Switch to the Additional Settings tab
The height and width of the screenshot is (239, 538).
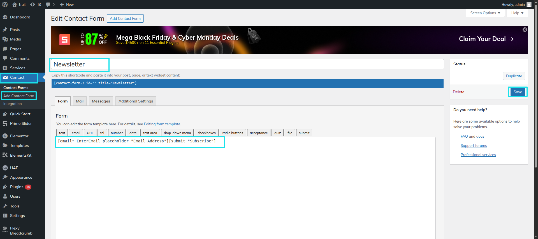pyautogui.click(x=136, y=101)
